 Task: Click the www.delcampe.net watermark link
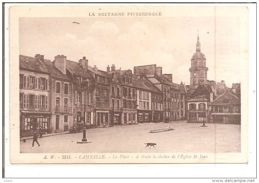233,181
